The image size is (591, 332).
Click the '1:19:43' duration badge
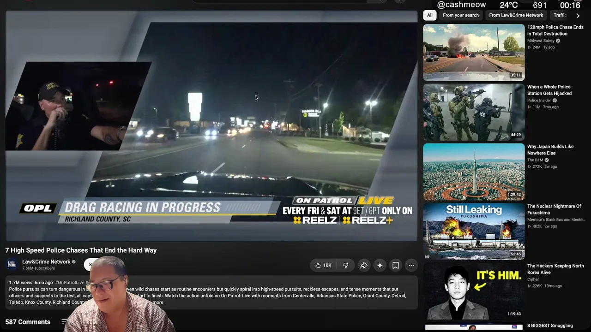[514, 314]
